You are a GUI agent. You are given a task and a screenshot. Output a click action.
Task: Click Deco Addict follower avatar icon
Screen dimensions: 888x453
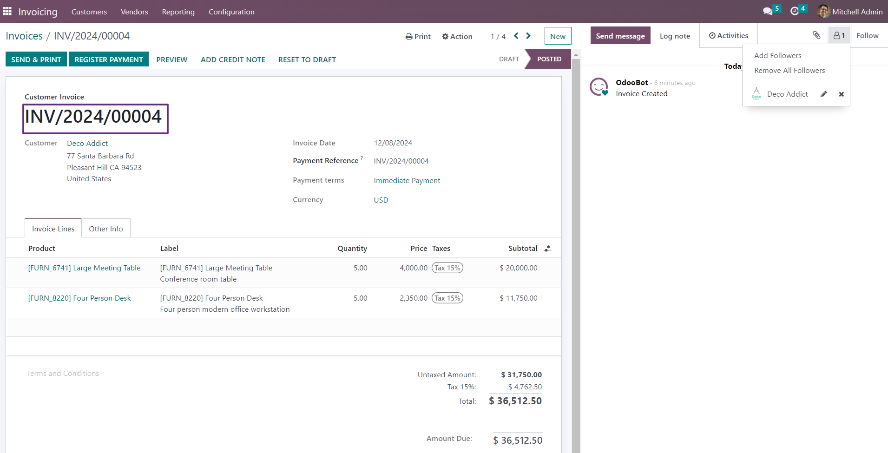click(x=756, y=93)
